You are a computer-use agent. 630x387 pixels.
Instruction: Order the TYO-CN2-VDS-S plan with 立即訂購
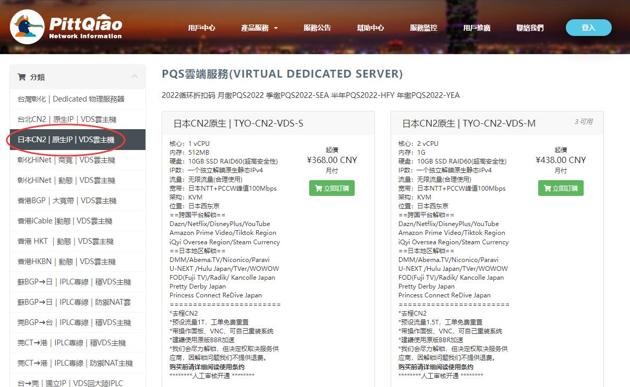(x=332, y=188)
